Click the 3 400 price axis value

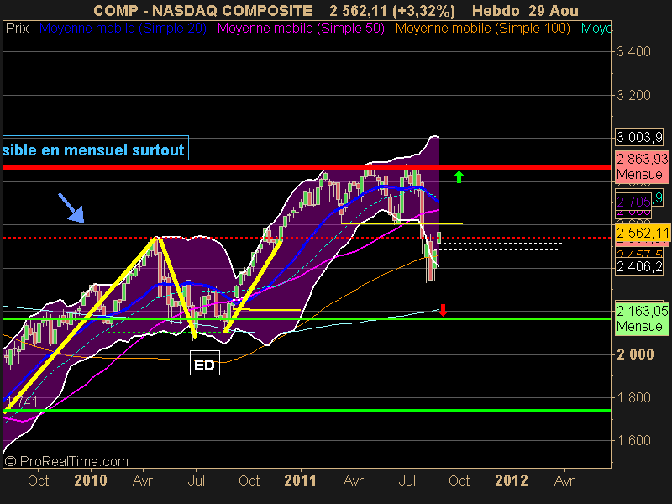point(633,52)
